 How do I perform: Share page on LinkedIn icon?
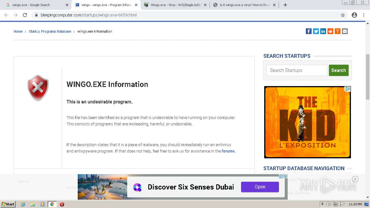coord(323,31)
